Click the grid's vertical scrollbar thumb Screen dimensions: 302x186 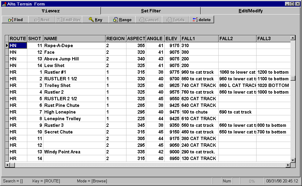pos(293,78)
